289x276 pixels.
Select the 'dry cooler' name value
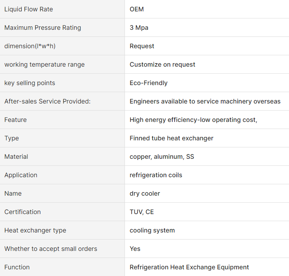[x=144, y=194]
